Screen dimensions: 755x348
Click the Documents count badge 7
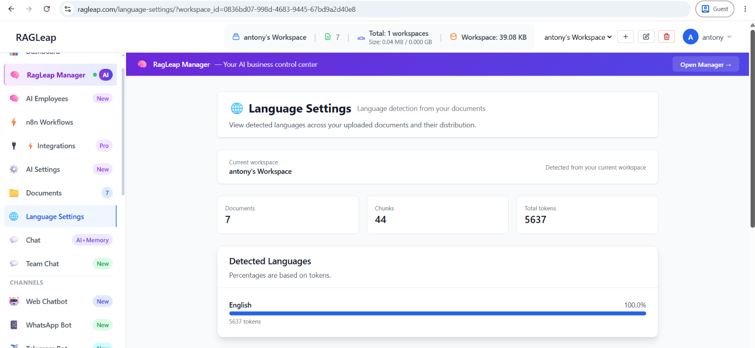107,193
